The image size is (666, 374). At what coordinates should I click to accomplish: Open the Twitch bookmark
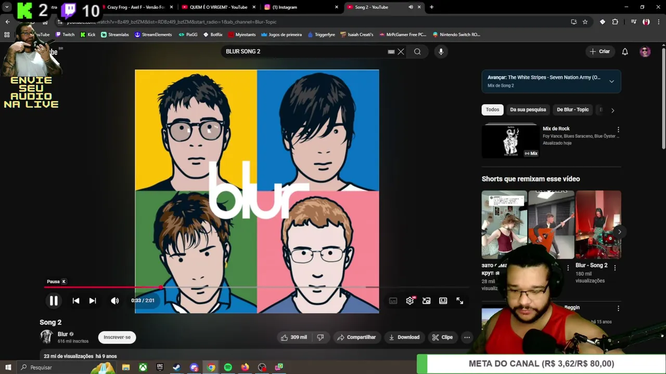click(65, 35)
